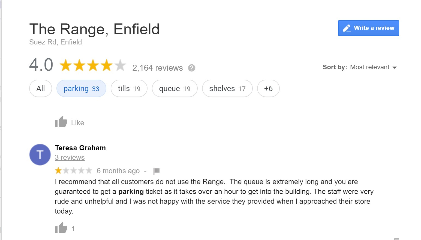421x240 pixels.
Task: Show reviews mentioning shelves
Action: pos(227,88)
